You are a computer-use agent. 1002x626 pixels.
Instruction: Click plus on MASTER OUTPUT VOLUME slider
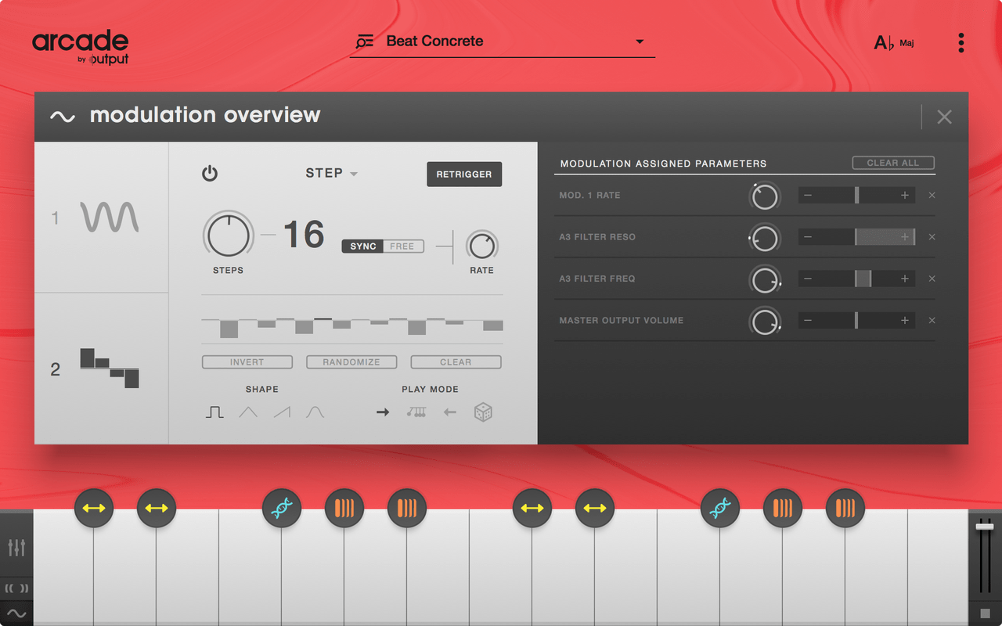tap(905, 320)
